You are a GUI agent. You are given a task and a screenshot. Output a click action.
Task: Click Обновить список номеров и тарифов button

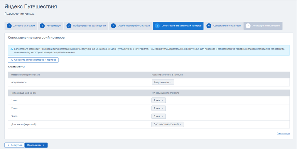tap(33, 60)
